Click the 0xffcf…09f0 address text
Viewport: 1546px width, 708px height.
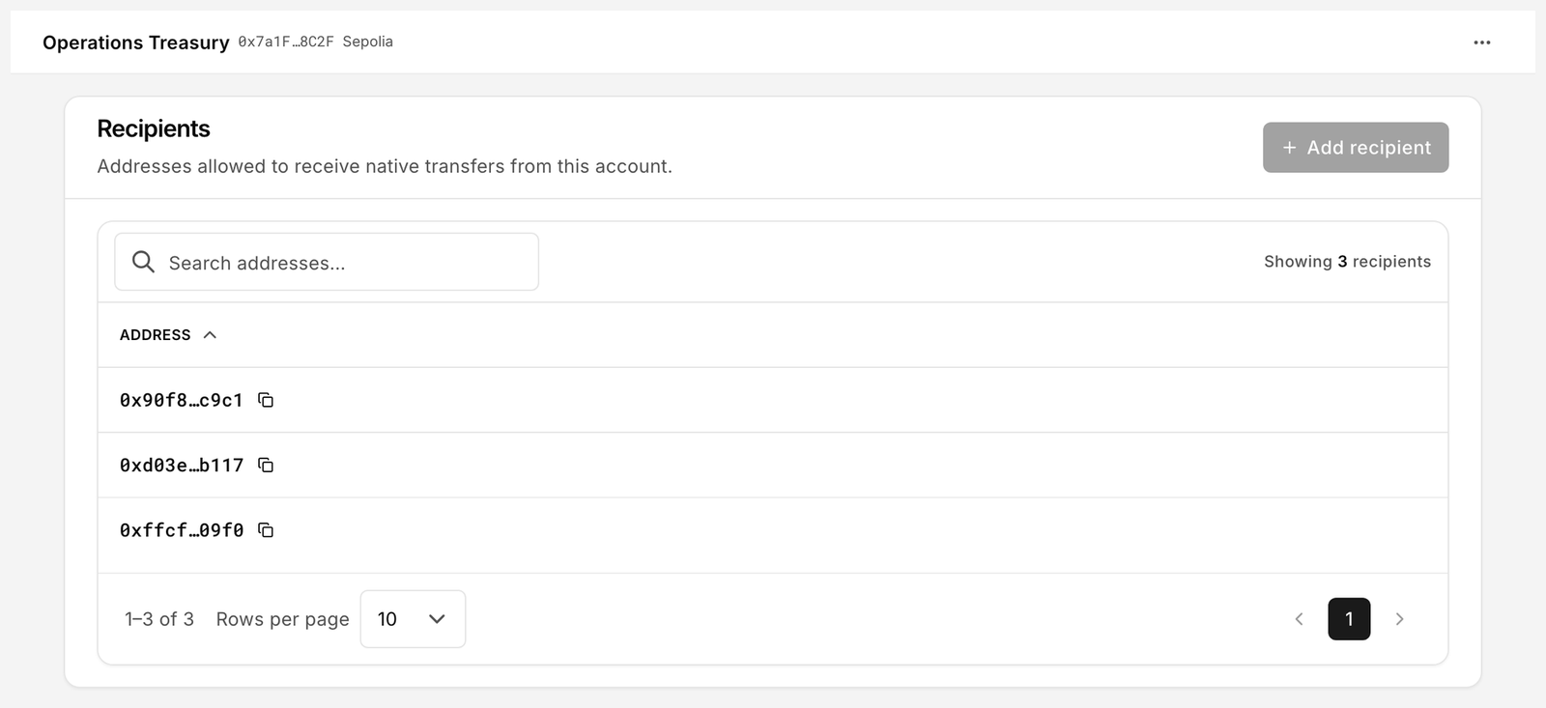(182, 530)
